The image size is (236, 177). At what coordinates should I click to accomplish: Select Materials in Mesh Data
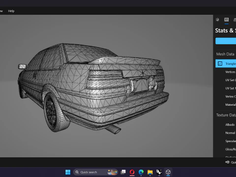pyautogui.click(x=231, y=105)
